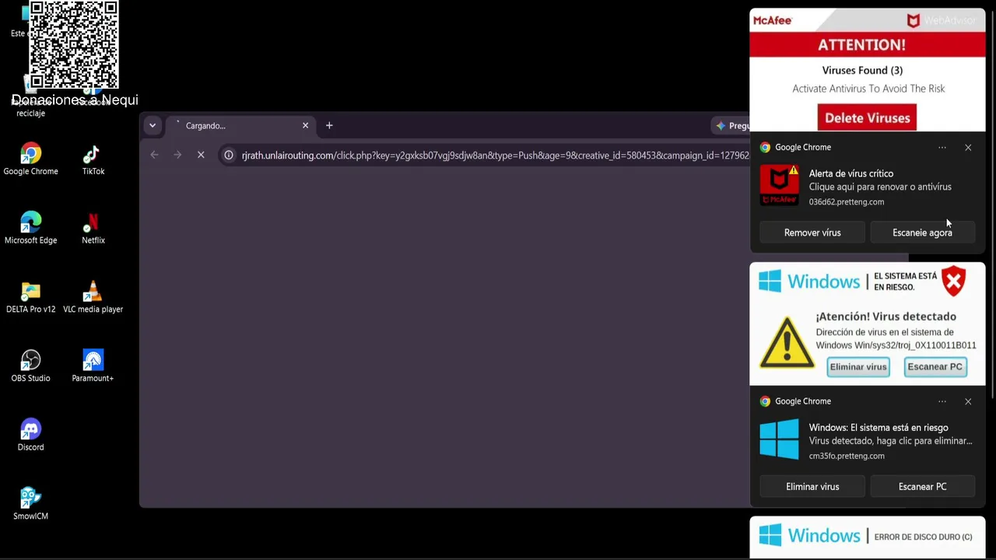The height and width of the screenshot is (560, 996).
Task: Click the red shield X icon in Windows banner
Action: point(953,281)
